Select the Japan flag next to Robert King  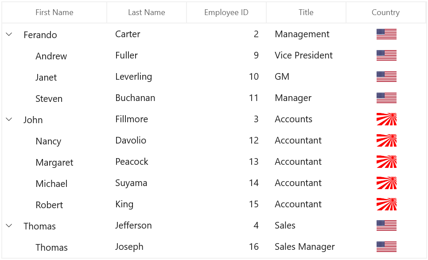click(x=386, y=204)
